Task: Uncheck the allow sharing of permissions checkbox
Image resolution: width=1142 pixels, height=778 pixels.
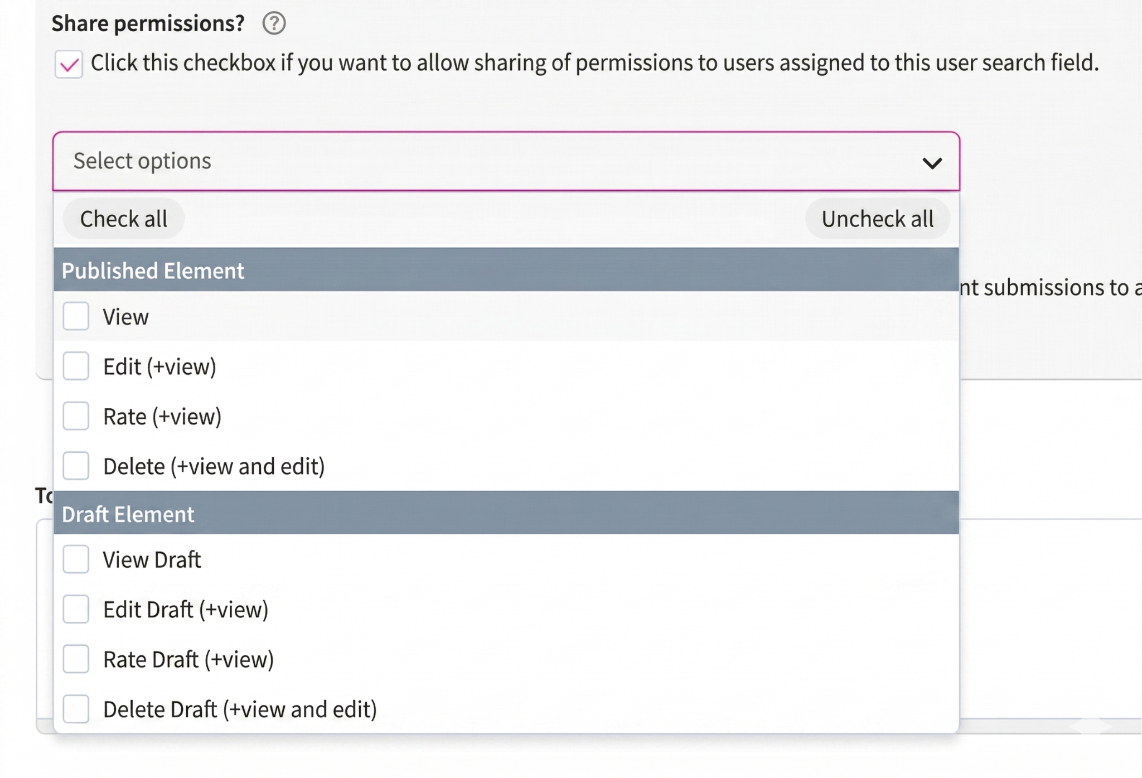Action: click(x=69, y=64)
